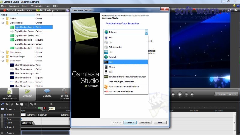Click link Produktion meines Videos demonstrieren

(x=122, y=24)
